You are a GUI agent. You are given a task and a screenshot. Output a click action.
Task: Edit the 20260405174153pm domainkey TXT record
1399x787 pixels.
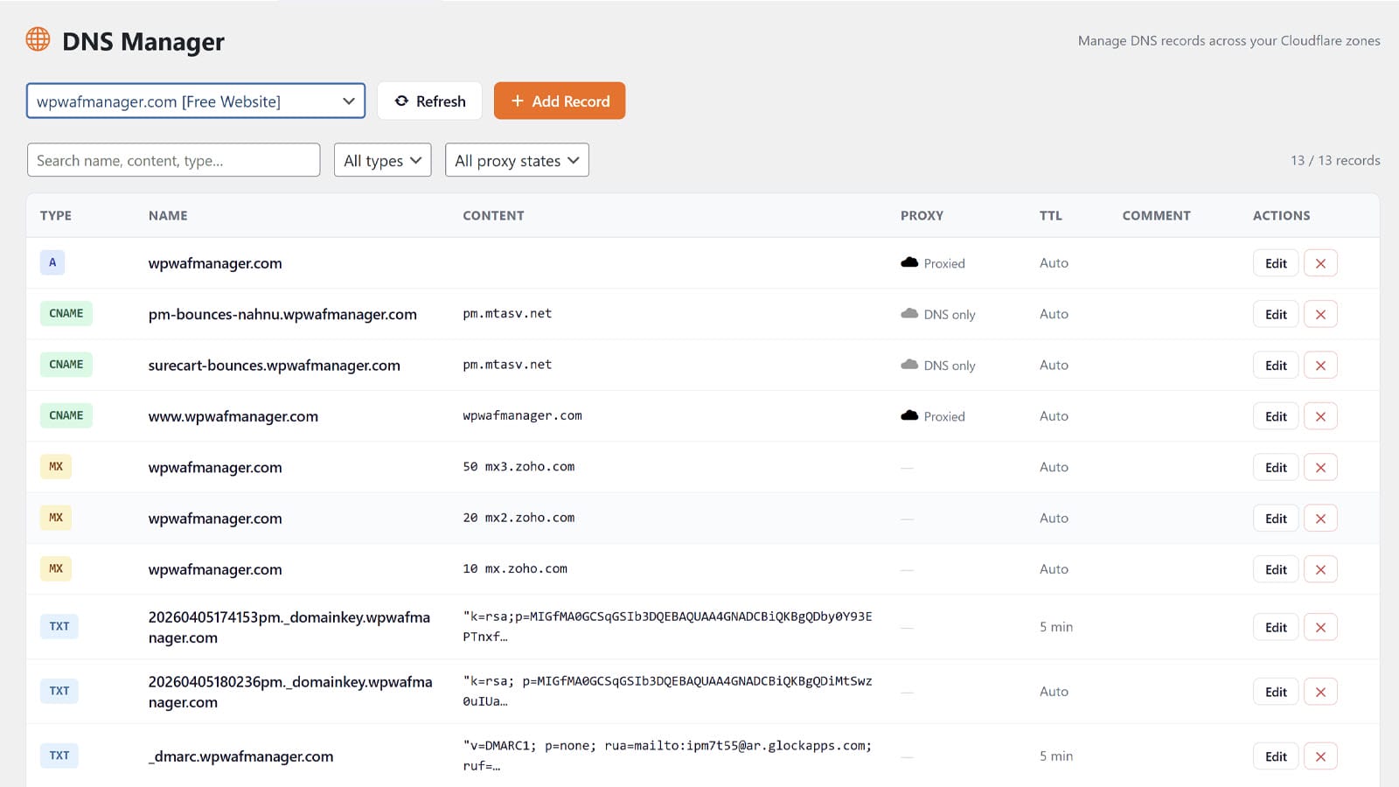(1276, 627)
